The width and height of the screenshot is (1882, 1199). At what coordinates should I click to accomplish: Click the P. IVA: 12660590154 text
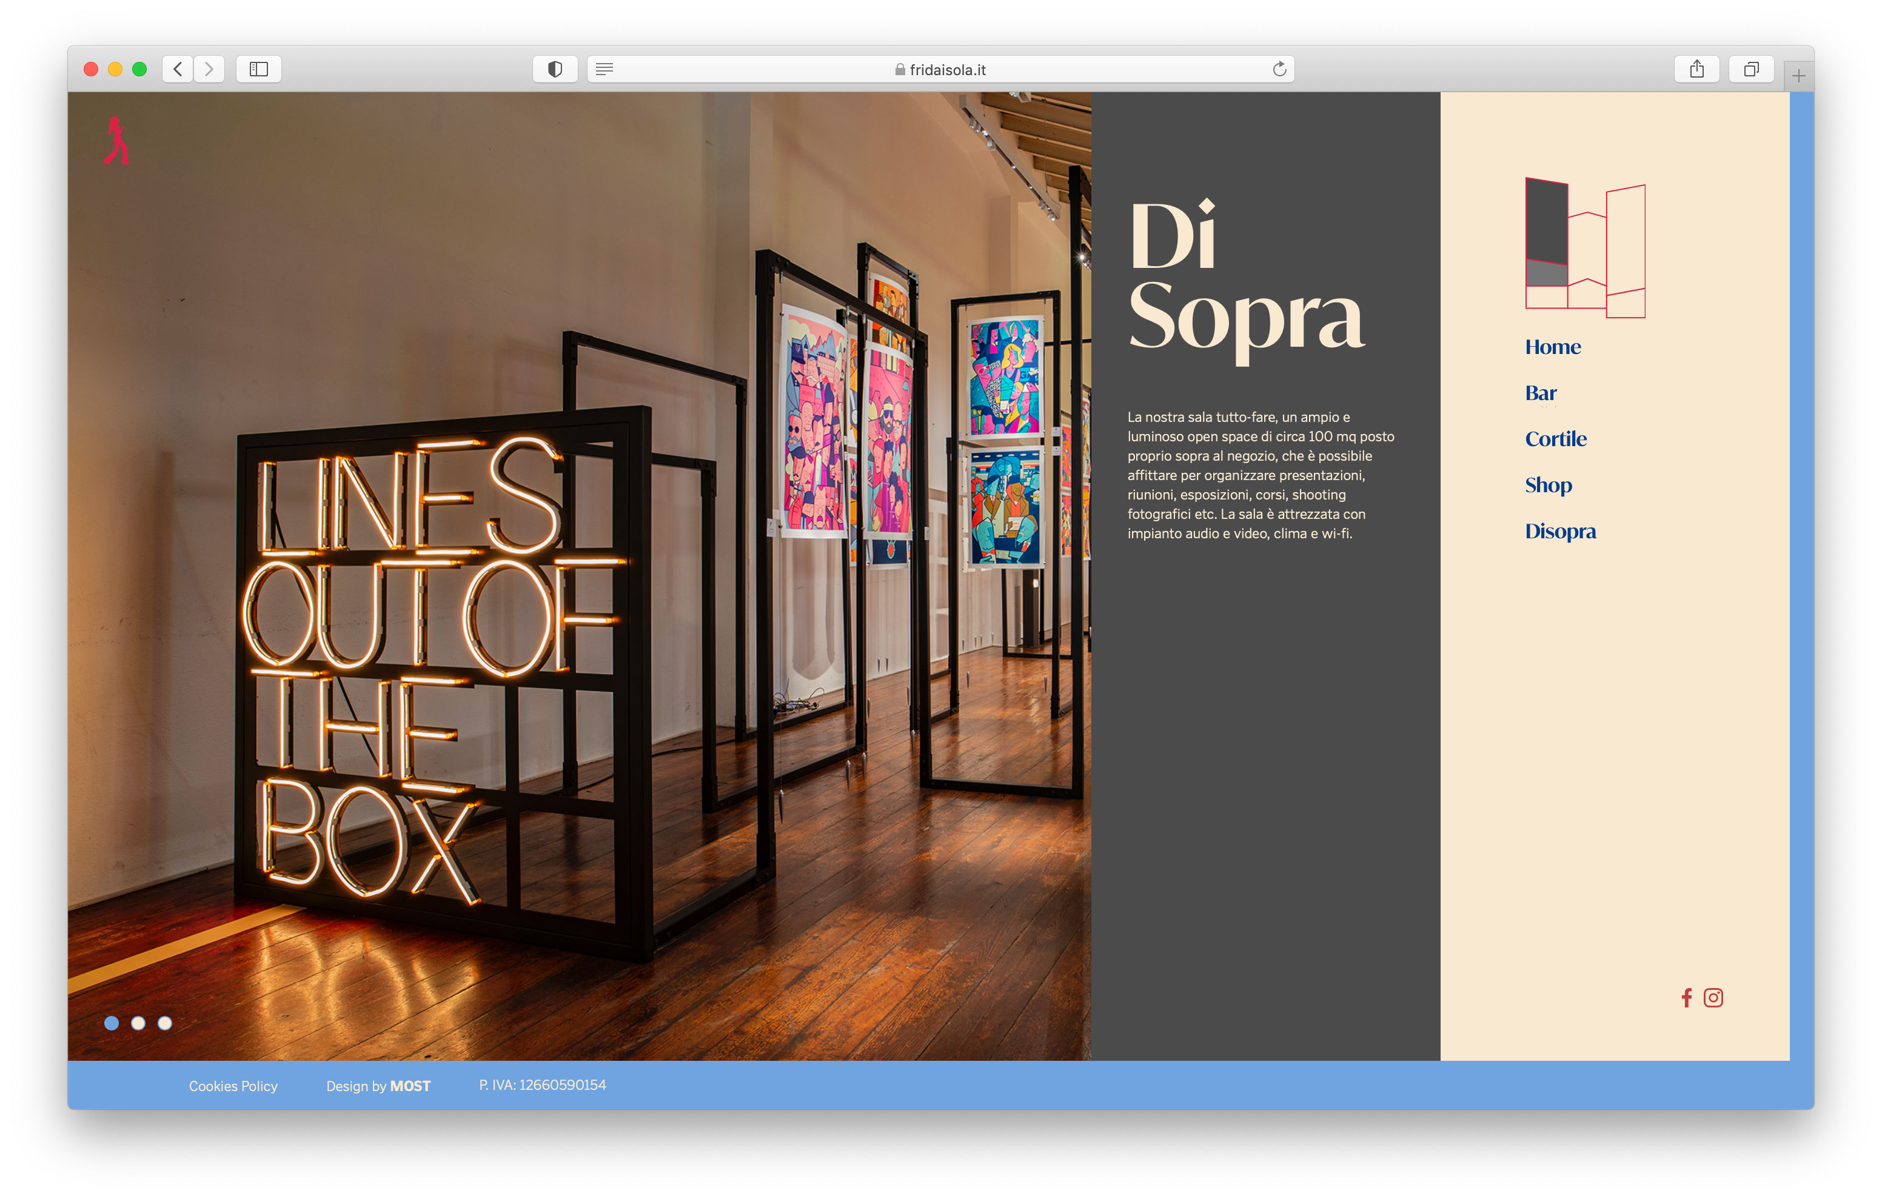tap(543, 1085)
